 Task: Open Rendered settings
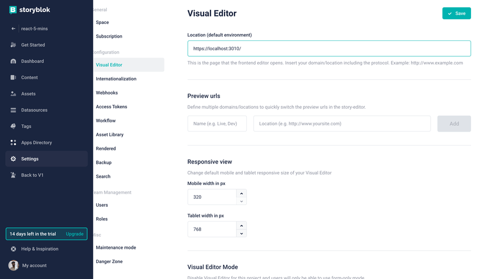(105, 149)
